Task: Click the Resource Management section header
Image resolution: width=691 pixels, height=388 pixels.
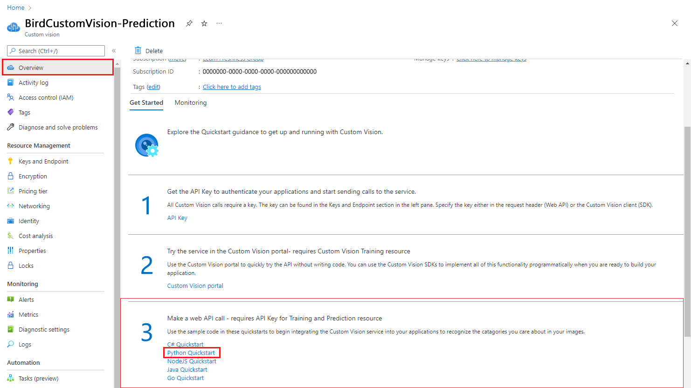Action: (x=39, y=145)
